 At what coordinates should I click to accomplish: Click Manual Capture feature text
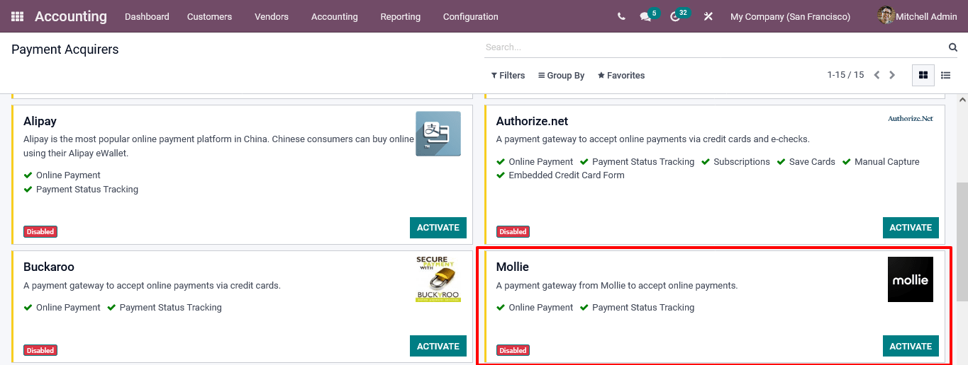(887, 162)
